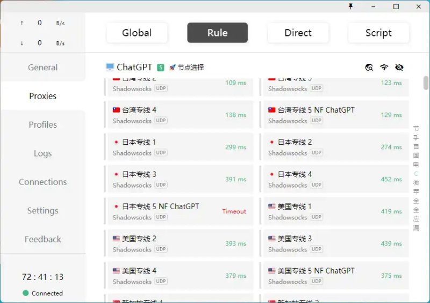
Task: Pin the window with the pushpin icon
Action: tap(350, 6)
